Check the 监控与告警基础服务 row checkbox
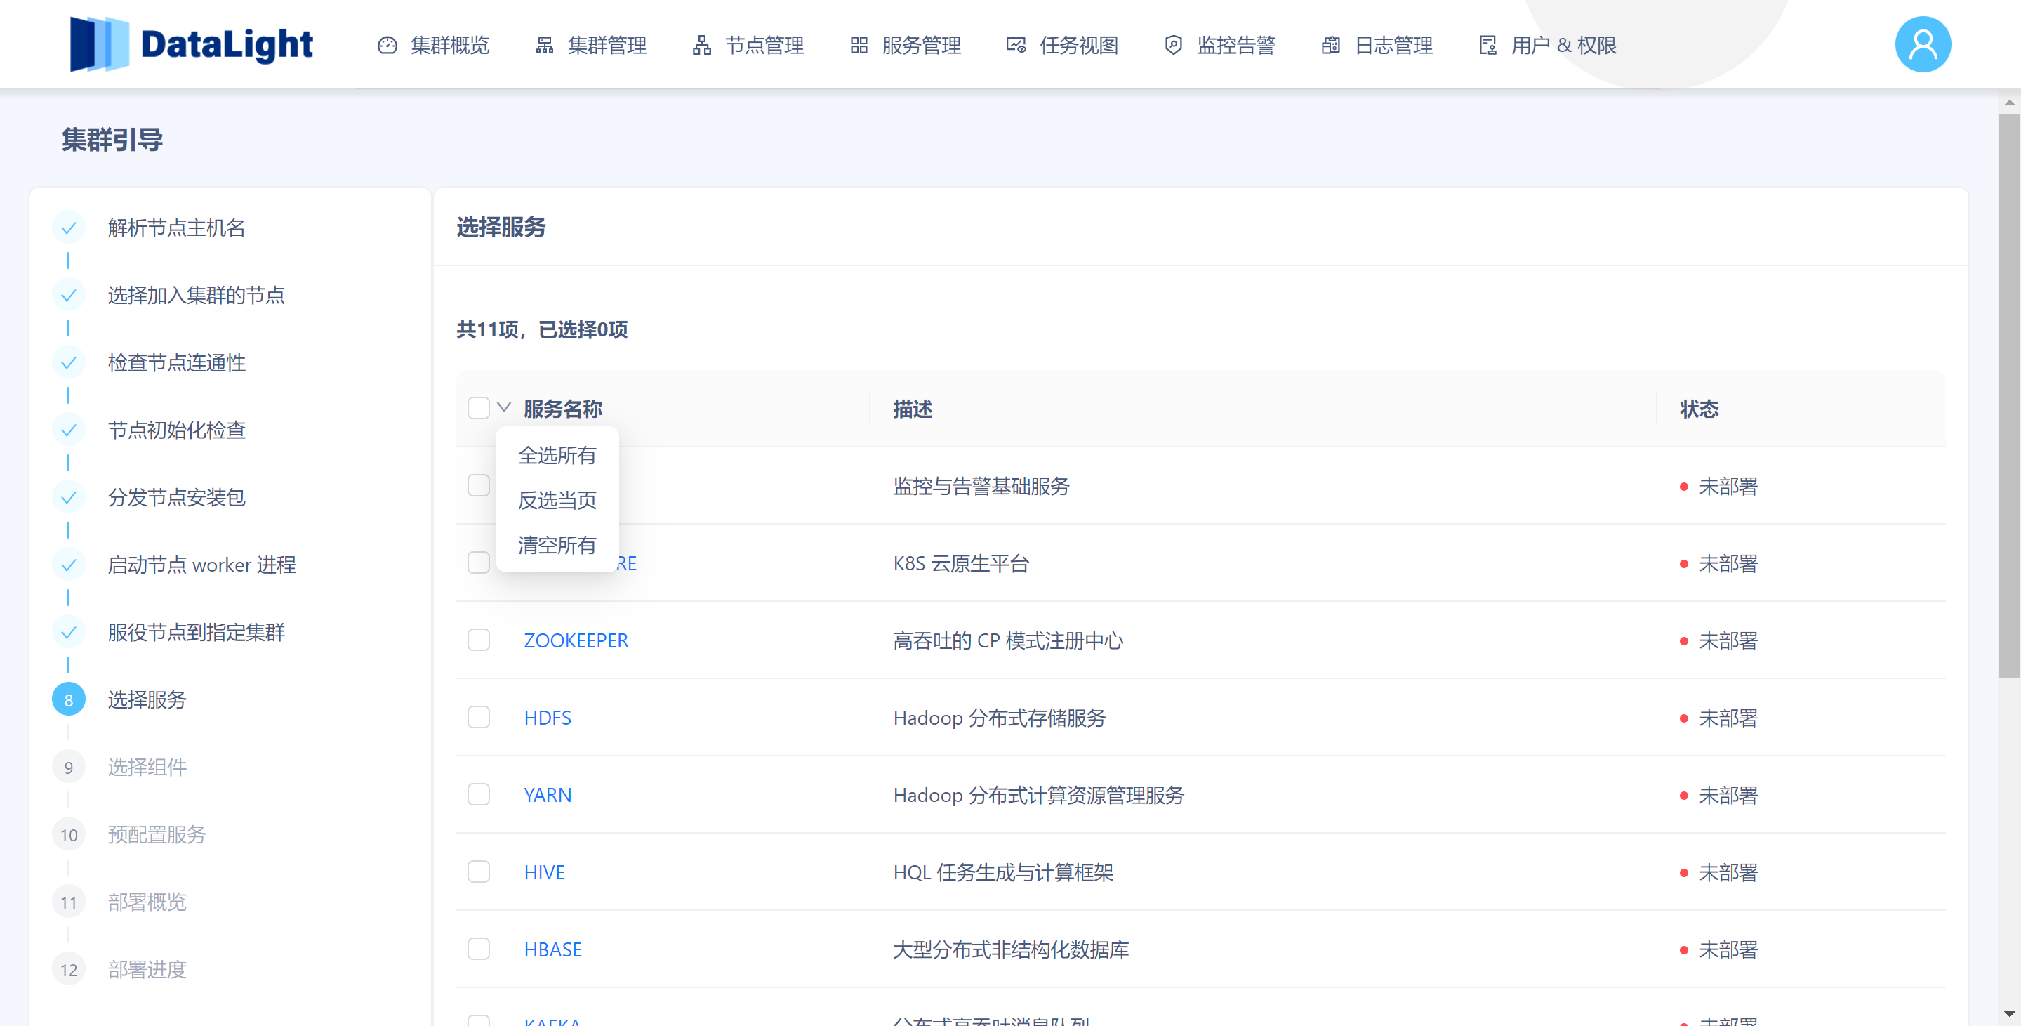The height and width of the screenshot is (1026, 2021). (479, 485)
